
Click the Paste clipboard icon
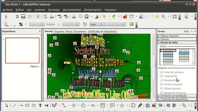87,16
